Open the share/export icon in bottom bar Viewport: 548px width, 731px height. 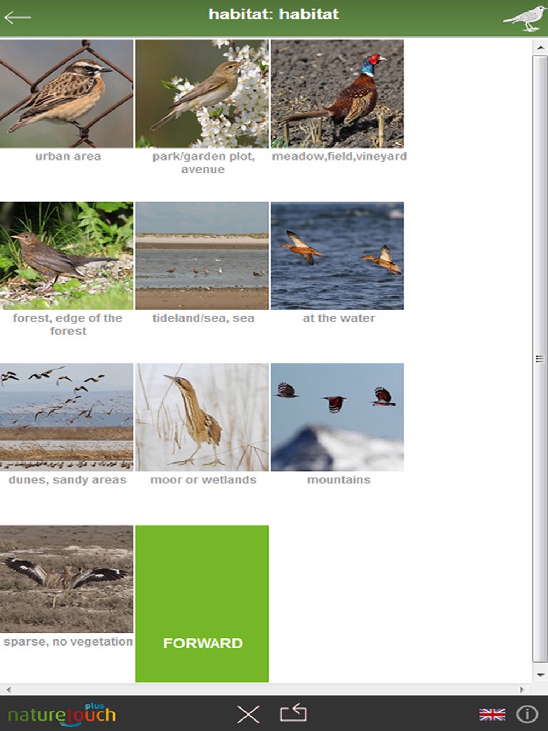tap(293, 713)
